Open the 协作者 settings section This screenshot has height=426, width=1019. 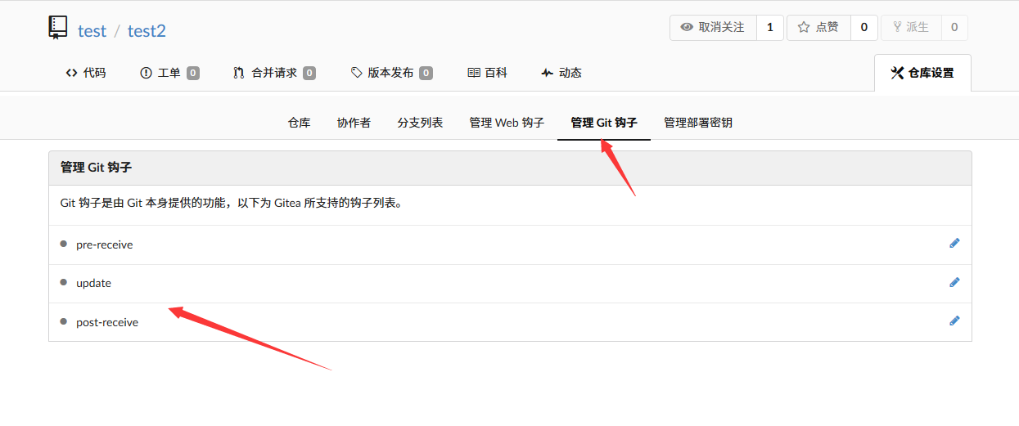[354, 123]
